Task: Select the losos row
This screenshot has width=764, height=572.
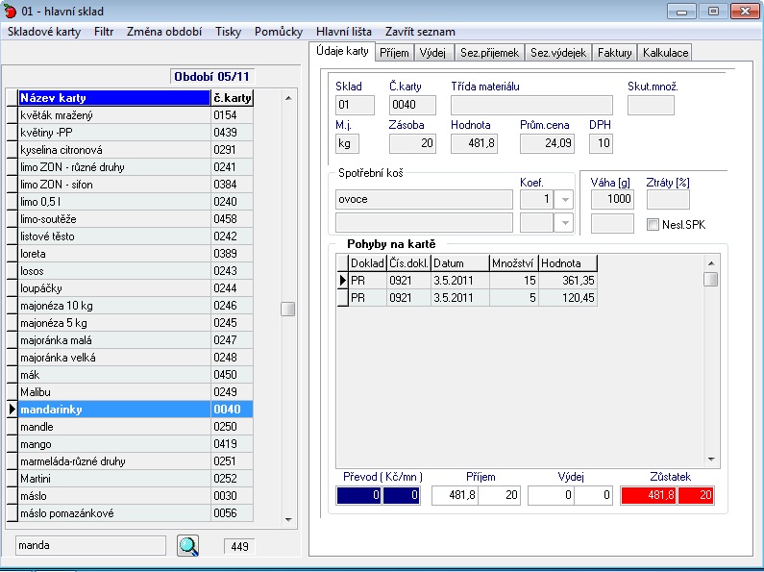Action: tap(136, 271)
